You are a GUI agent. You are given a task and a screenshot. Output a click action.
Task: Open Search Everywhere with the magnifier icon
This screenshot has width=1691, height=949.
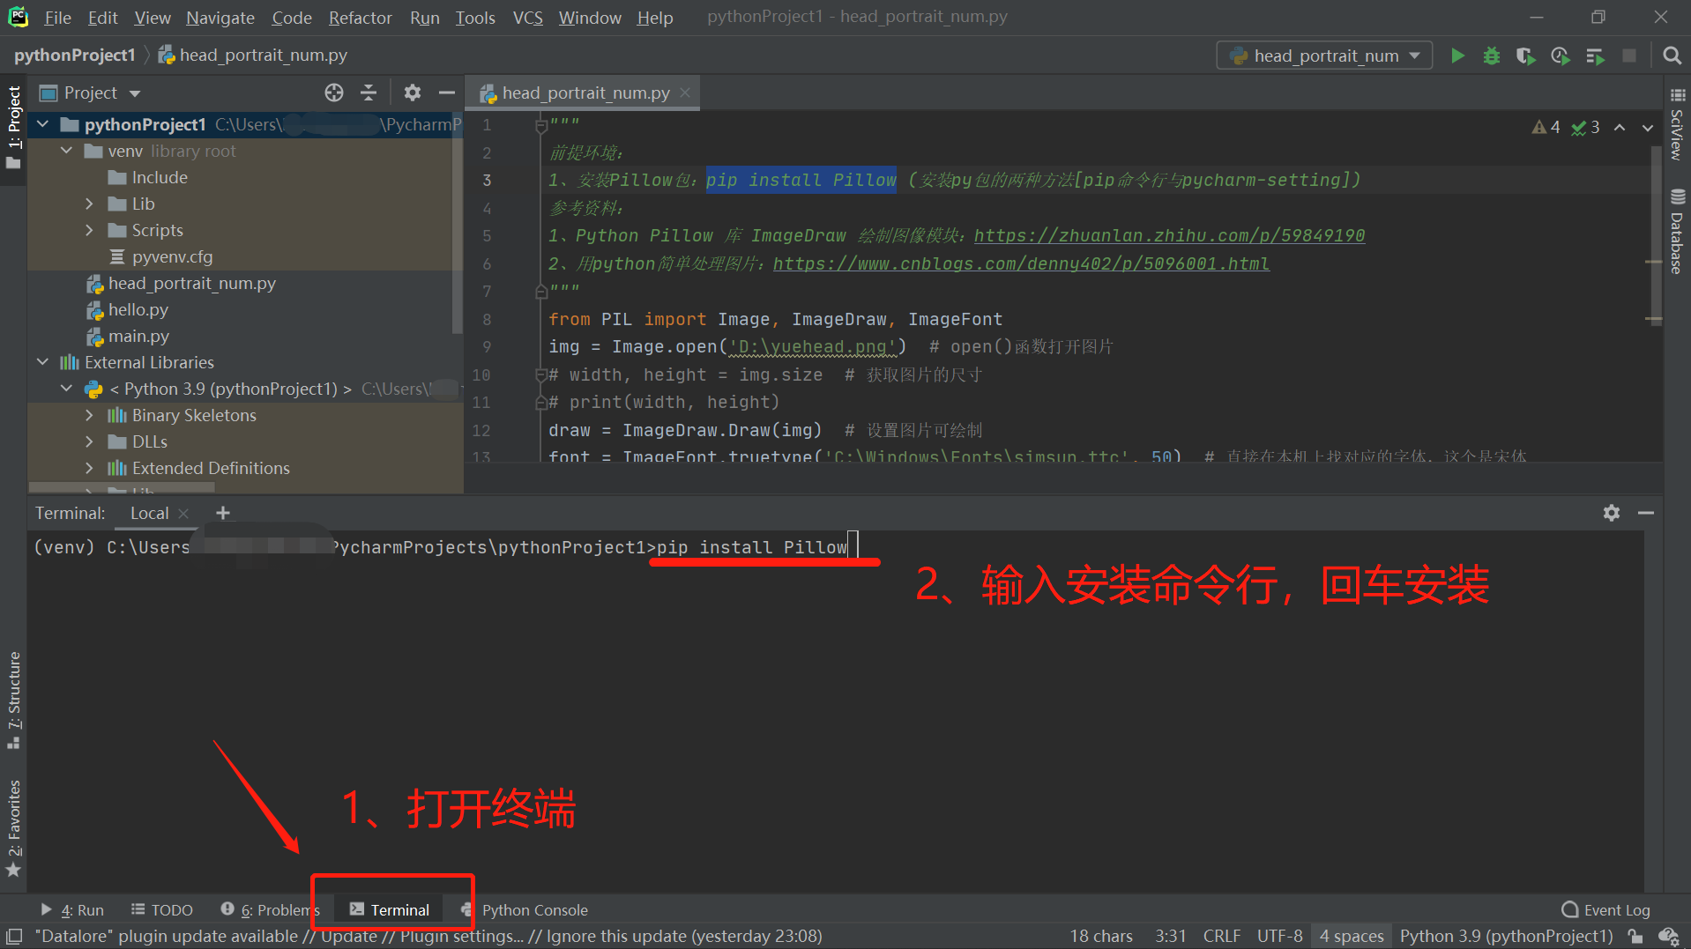coord(1671,55)
